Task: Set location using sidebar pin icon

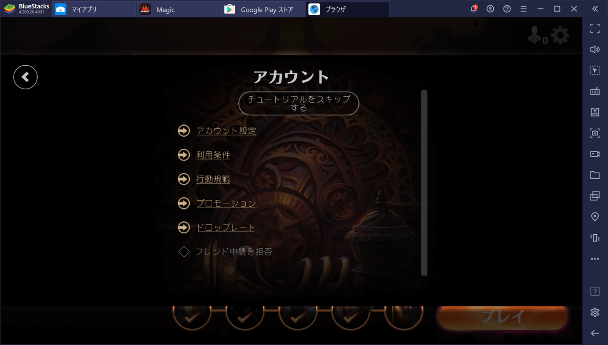Action: [595, 217]
